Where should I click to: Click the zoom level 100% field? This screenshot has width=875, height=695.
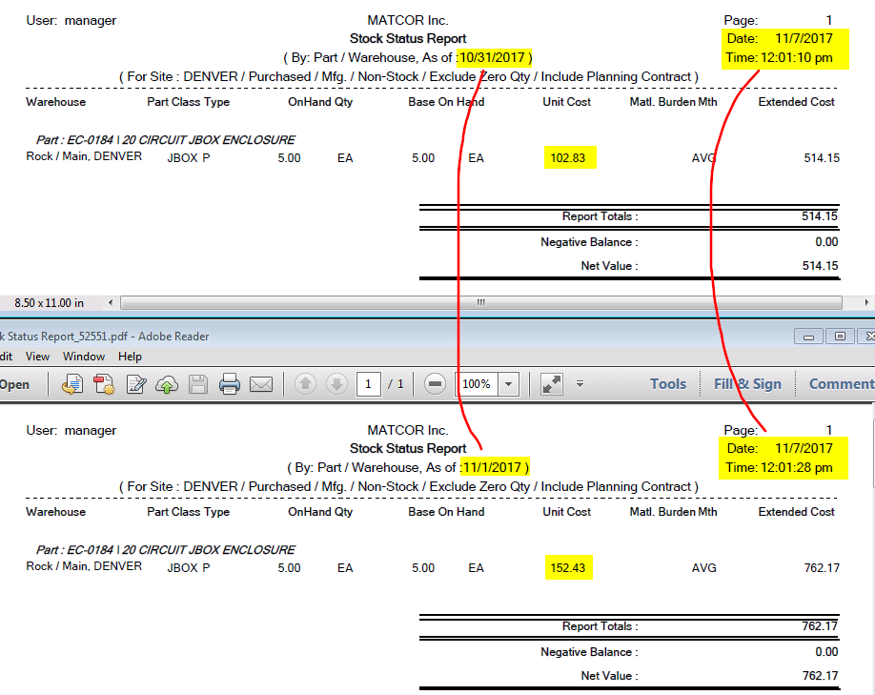[477, 384]
